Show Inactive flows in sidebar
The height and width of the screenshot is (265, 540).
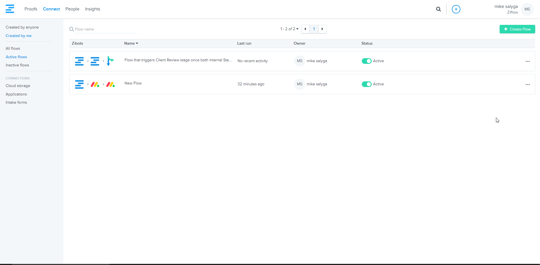pyautogui.click(x=17, y=65)
